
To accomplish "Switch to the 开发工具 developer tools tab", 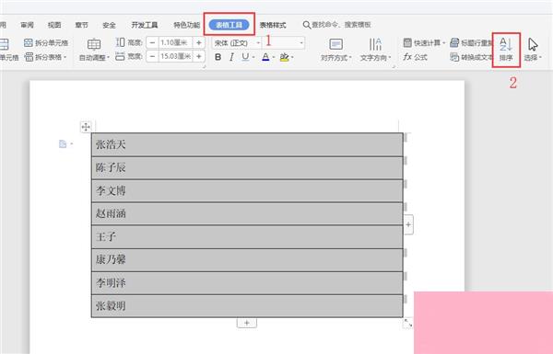I will click(145, 25).
